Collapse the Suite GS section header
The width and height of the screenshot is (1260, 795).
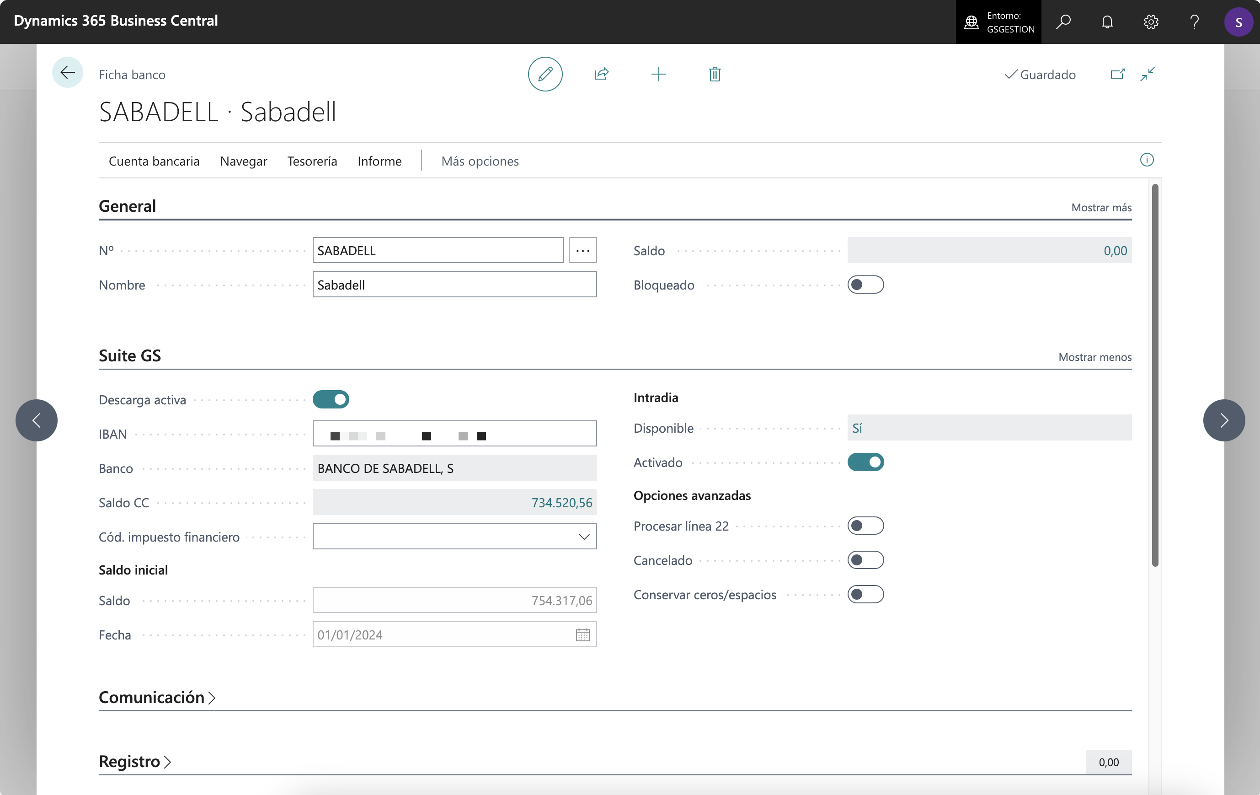pos(130,355)
